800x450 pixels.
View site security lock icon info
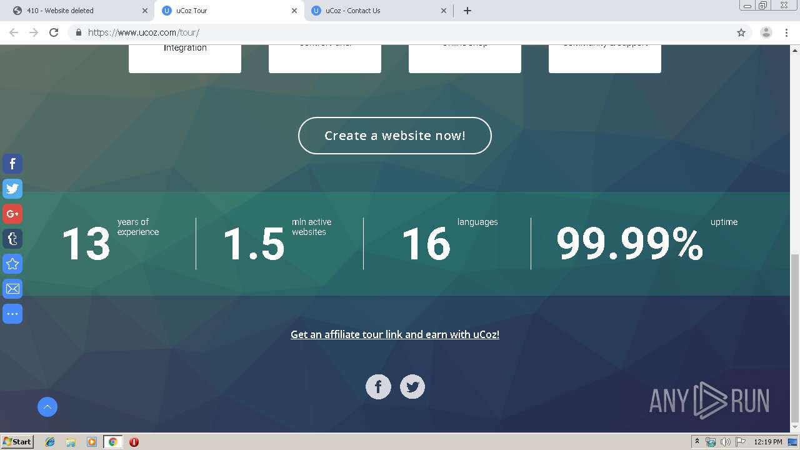[78, 32]
